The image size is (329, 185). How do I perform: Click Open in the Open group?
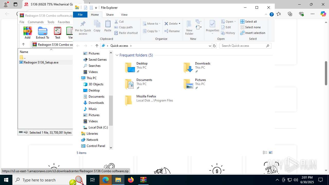coord(228,22)
